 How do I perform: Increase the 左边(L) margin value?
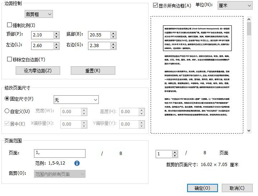(57, 44)
